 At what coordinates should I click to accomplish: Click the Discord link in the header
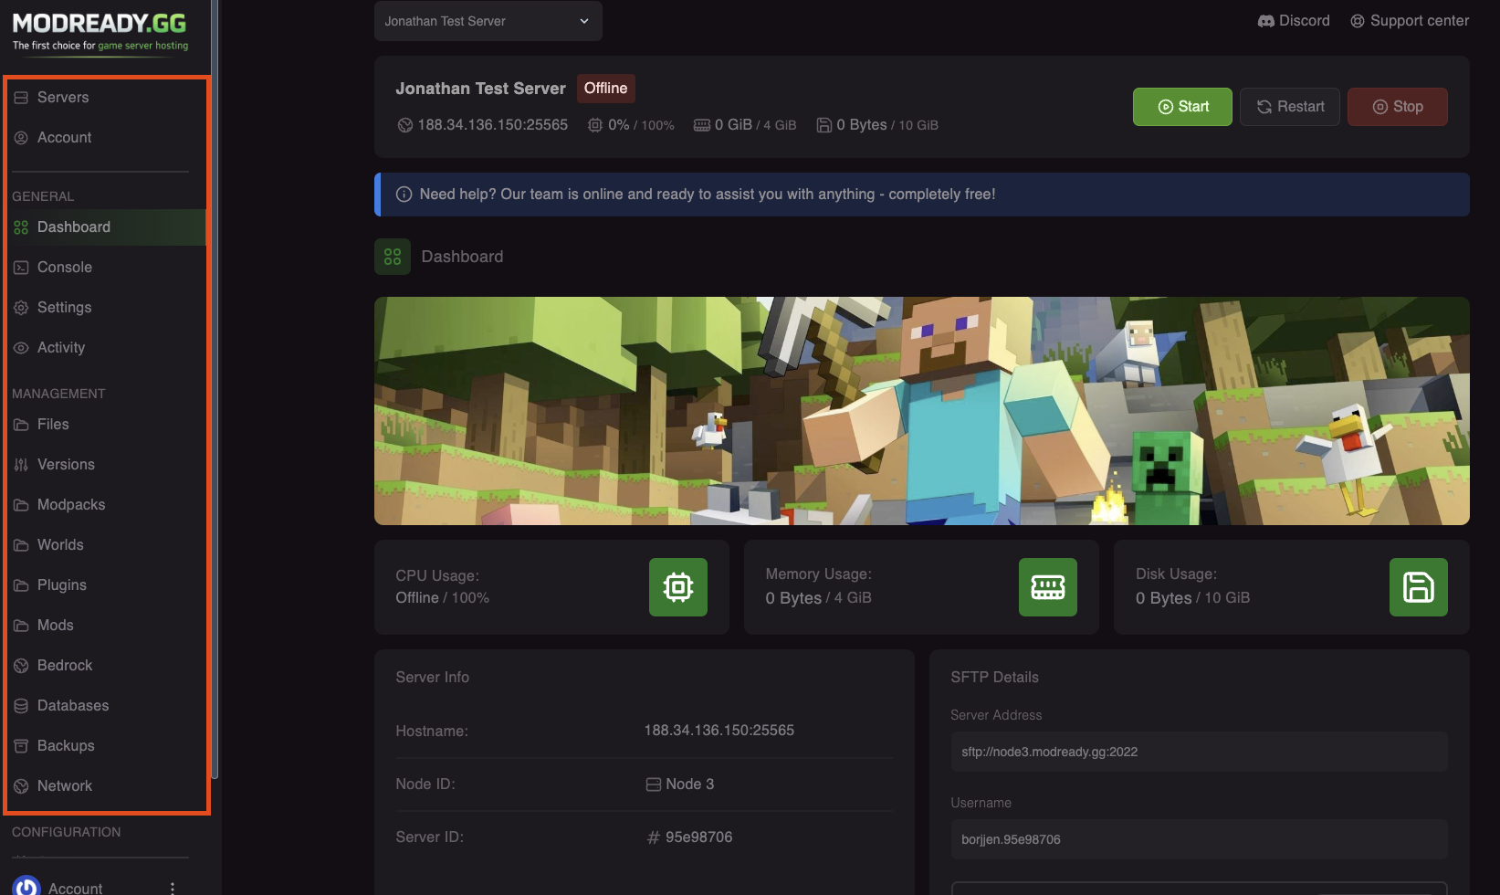click(x=1293, y=20)
